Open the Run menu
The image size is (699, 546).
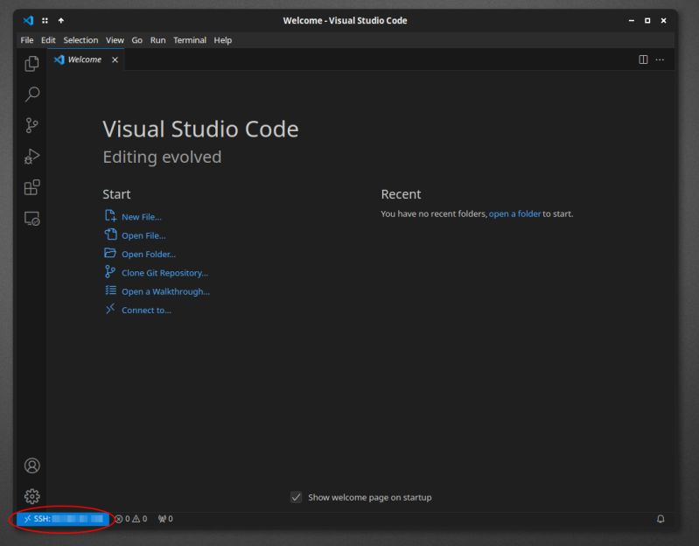point(157,40)
